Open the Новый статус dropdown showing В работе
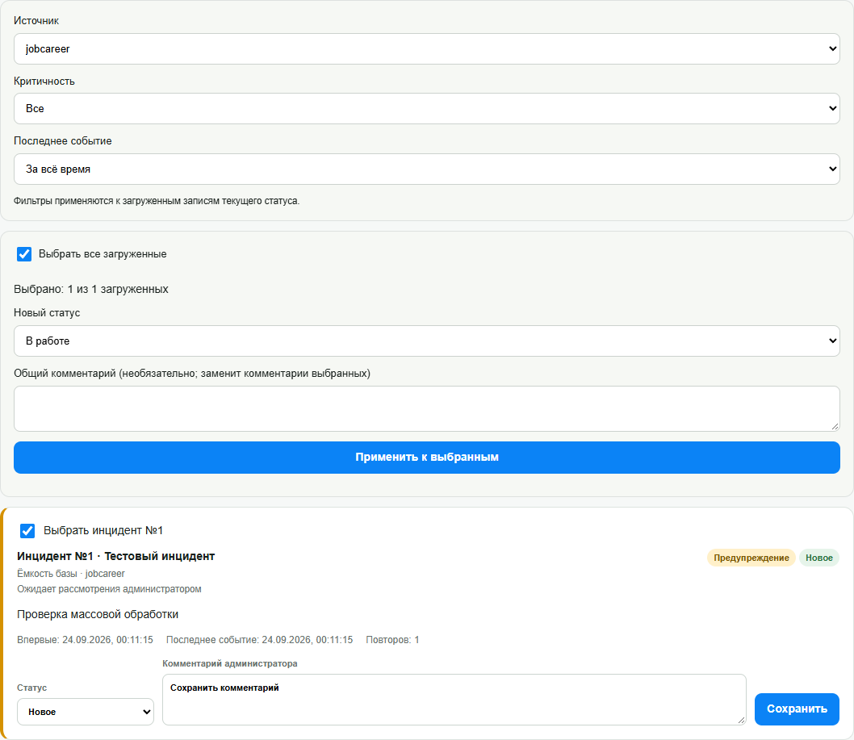Screen dimensions: 854x740 tap(426, 341)
